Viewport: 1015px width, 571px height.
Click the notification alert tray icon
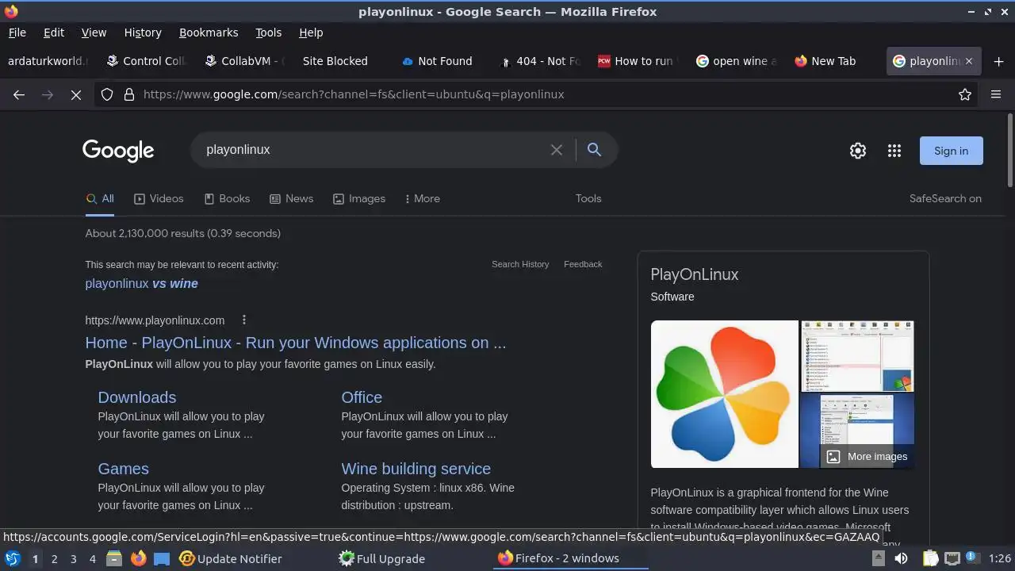(x=972, y=558)
